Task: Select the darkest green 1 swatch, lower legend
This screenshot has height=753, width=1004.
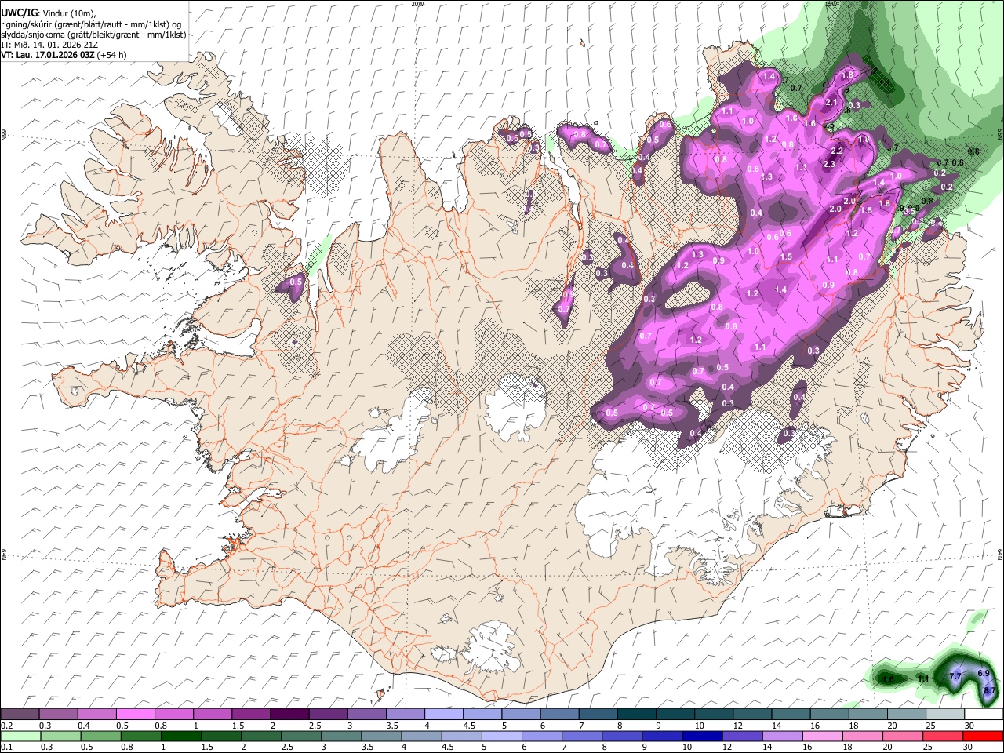Action: click(180, 737)
